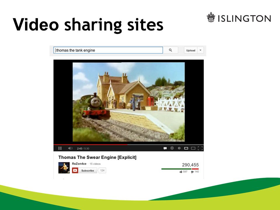Click the 290,455 view count
Screen dimensions: 280x210
coord(190,165)
